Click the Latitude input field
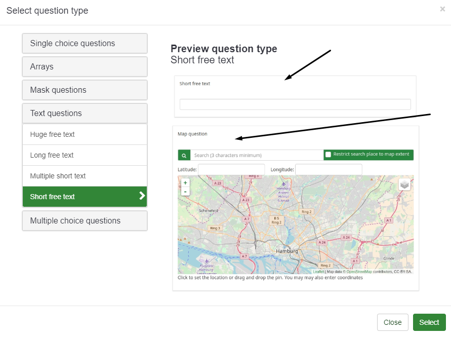 pos(231,169)
